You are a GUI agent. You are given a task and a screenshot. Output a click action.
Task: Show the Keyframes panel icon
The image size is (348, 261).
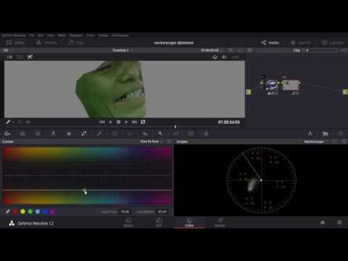click(310, 133)
